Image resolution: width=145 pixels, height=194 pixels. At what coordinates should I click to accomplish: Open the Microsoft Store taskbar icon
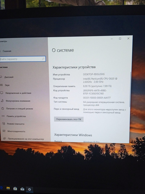coord(15,189)
